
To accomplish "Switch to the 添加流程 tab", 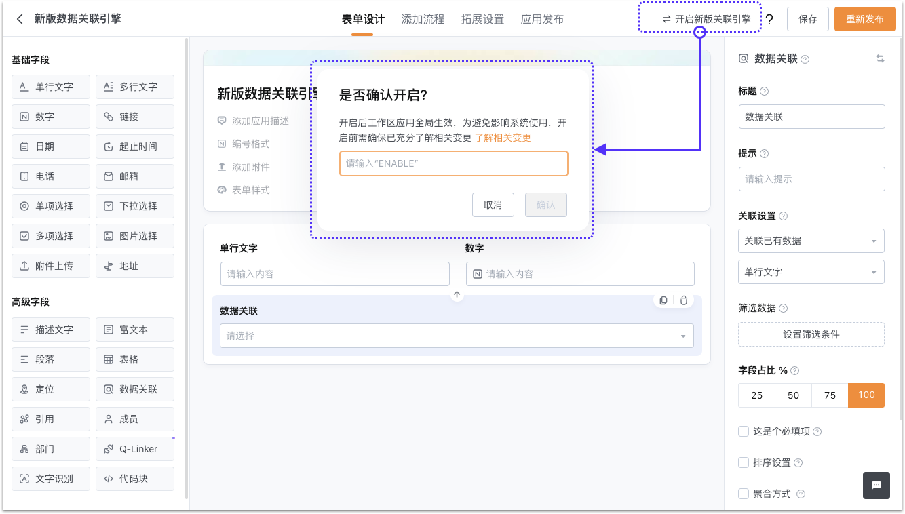I will pos(423,20).
